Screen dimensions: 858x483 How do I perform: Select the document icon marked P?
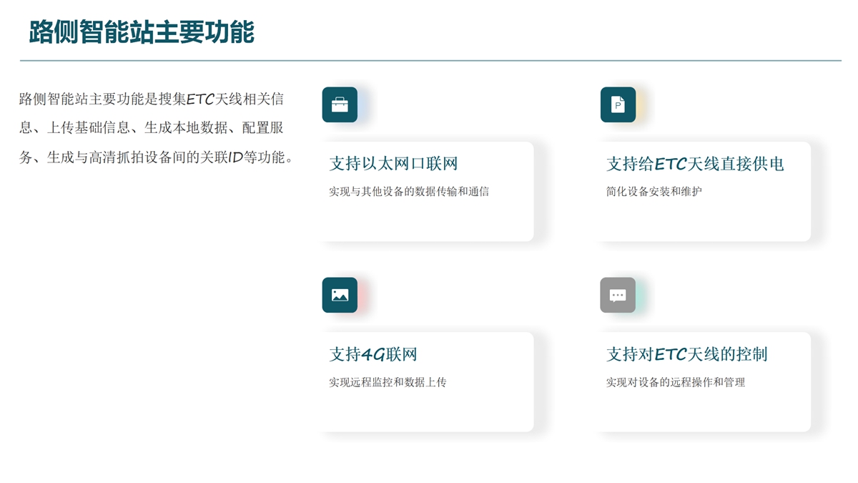pyautogui.click(x=618, y=105)
